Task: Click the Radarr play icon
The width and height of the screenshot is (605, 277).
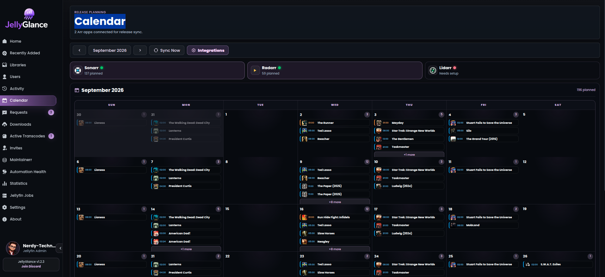Action: coord(255,70)
